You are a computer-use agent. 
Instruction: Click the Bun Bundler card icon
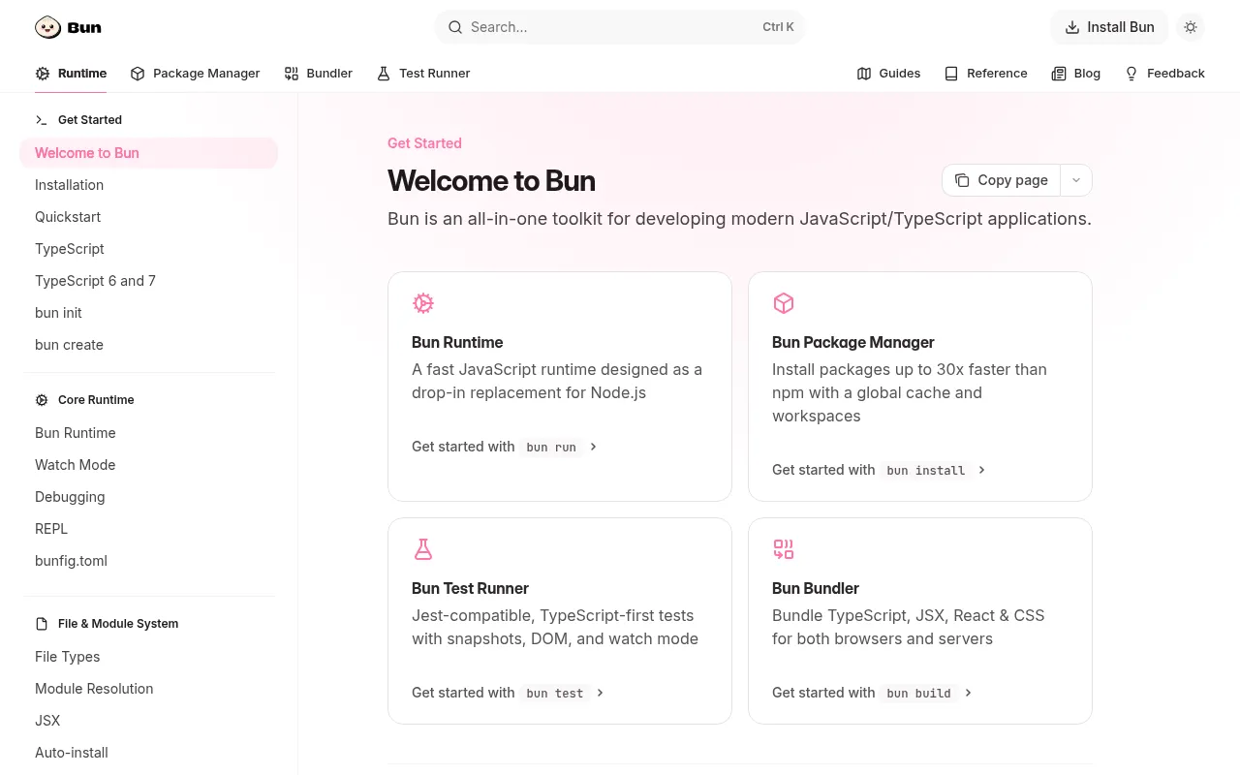tap(784, 549)
